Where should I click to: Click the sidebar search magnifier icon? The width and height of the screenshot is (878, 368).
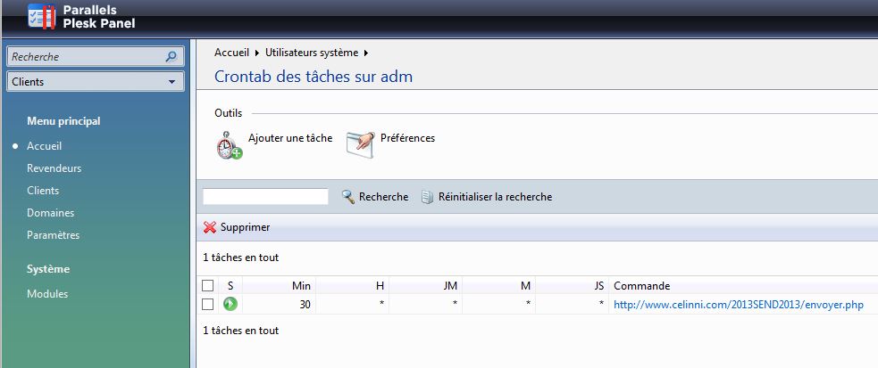[x=171, y=56]
